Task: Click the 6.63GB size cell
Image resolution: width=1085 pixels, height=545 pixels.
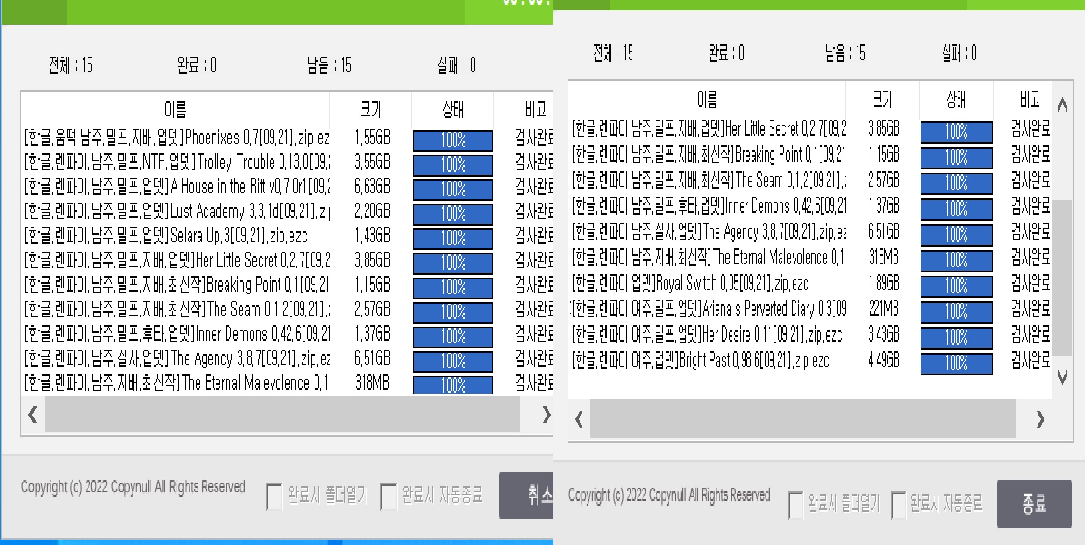Action: [372, 187]
